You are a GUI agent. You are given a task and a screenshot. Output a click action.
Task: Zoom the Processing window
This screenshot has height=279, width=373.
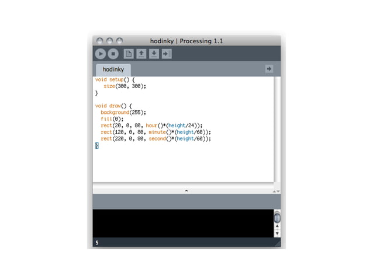119,41
